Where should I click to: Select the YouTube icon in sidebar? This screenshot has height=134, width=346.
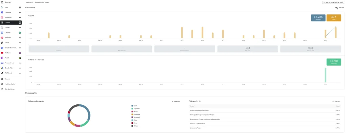(2, 53)
